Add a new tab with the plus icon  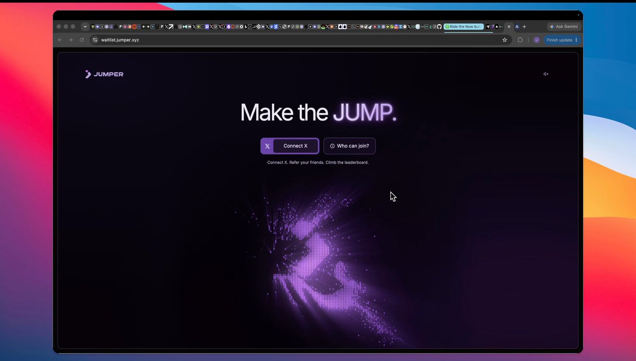[x=524, y=27]
